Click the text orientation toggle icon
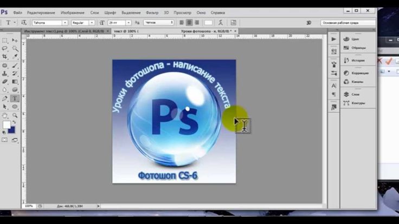The image size is (399, 224). [x=24, y=23]
